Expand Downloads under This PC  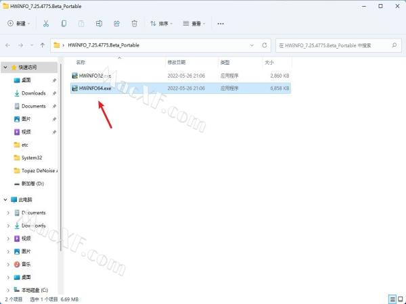[8, 226]
